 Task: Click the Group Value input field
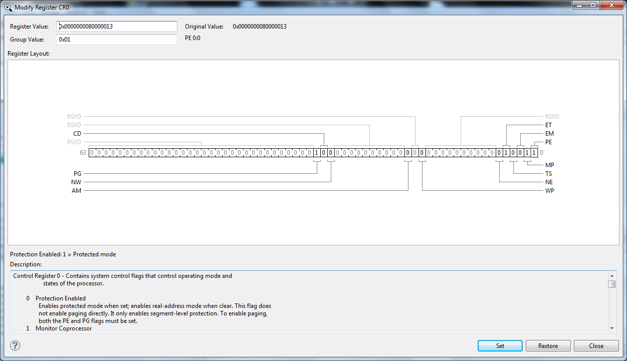(117, 40)
